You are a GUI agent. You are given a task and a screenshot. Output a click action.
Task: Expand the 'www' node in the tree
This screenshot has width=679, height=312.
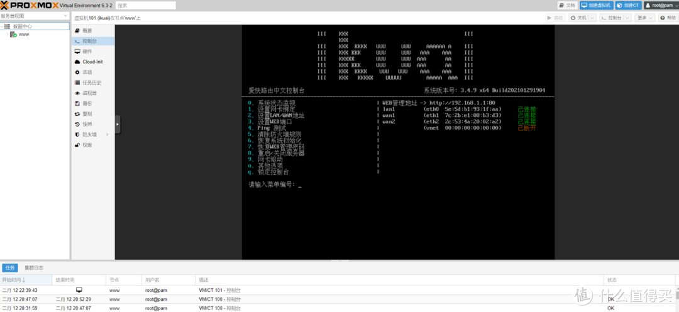(7, 35)
